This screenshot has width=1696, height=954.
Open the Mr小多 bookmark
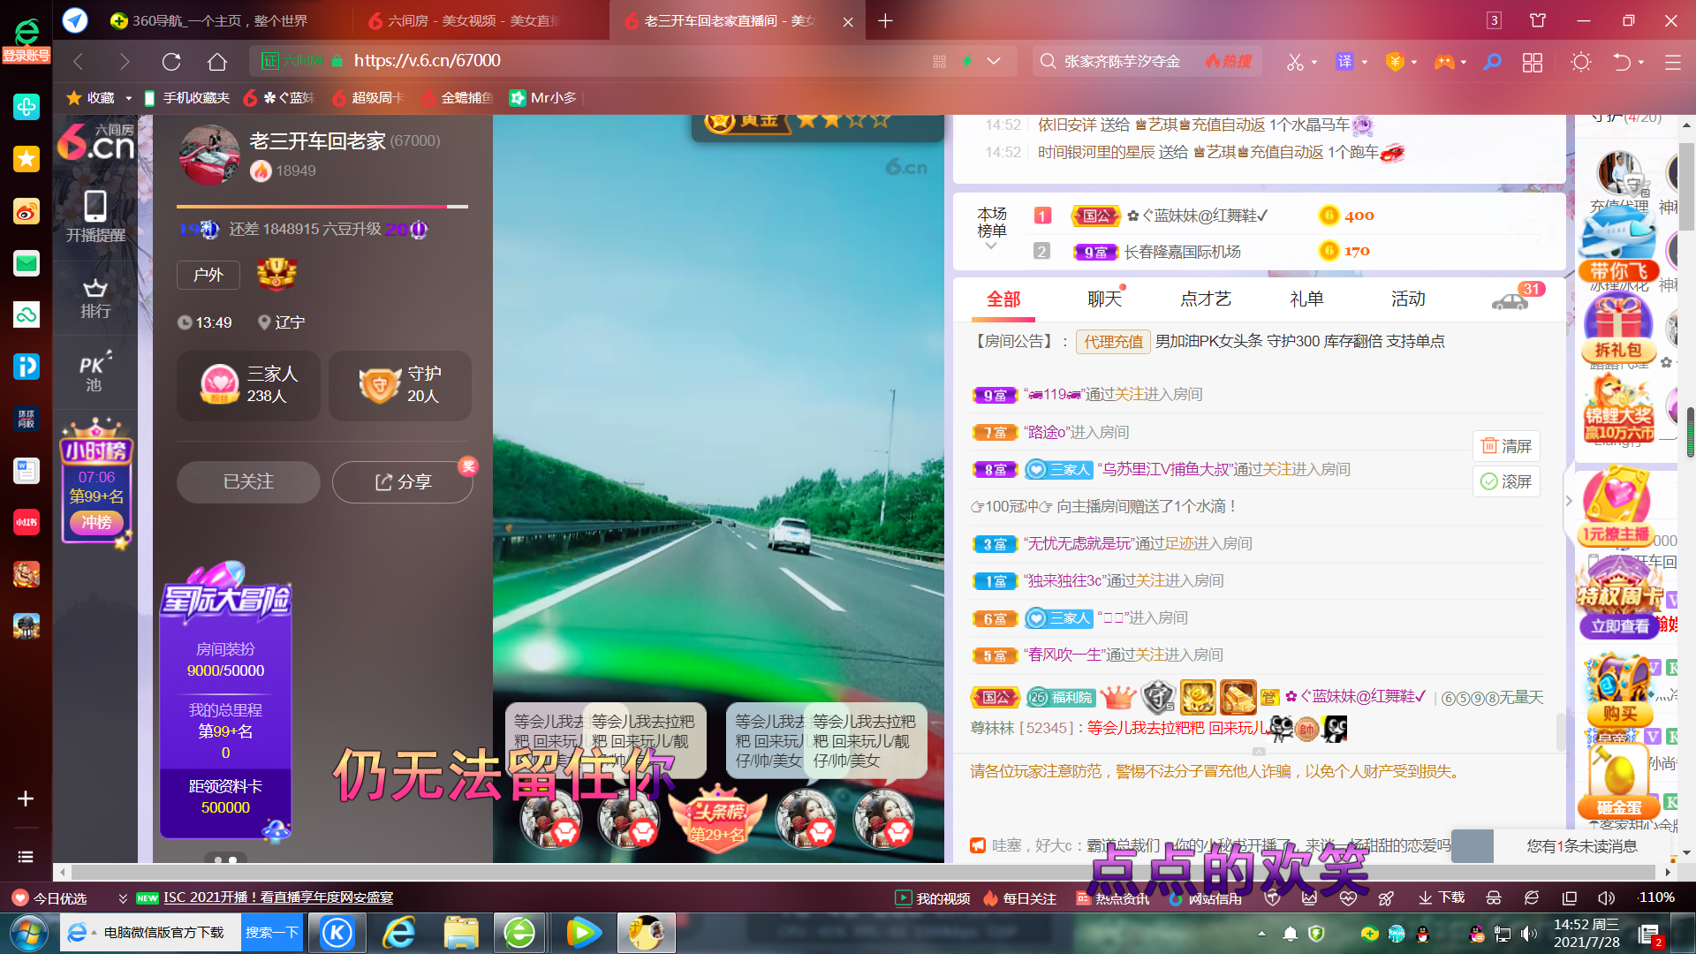(543, 97)
